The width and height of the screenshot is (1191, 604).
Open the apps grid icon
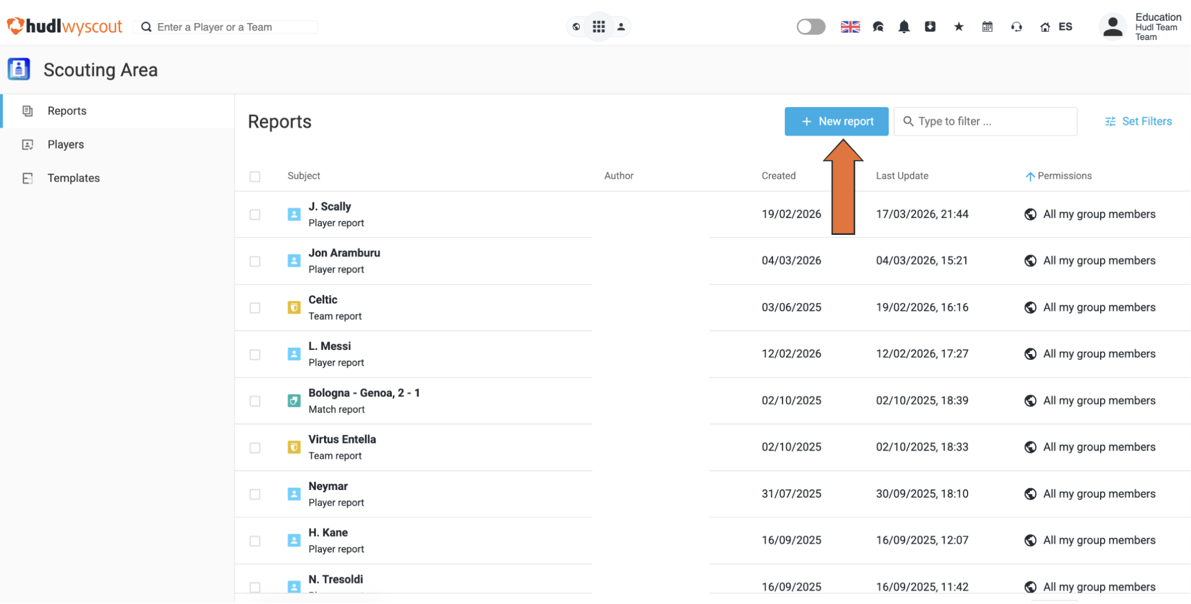click(x=598, y=27)
